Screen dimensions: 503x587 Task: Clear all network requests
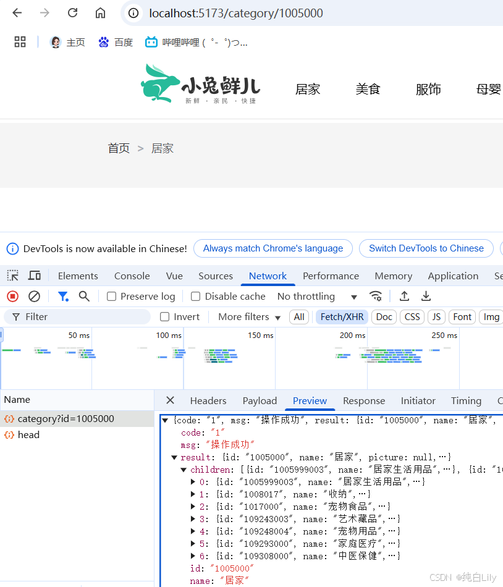click(x=34, y=296)
